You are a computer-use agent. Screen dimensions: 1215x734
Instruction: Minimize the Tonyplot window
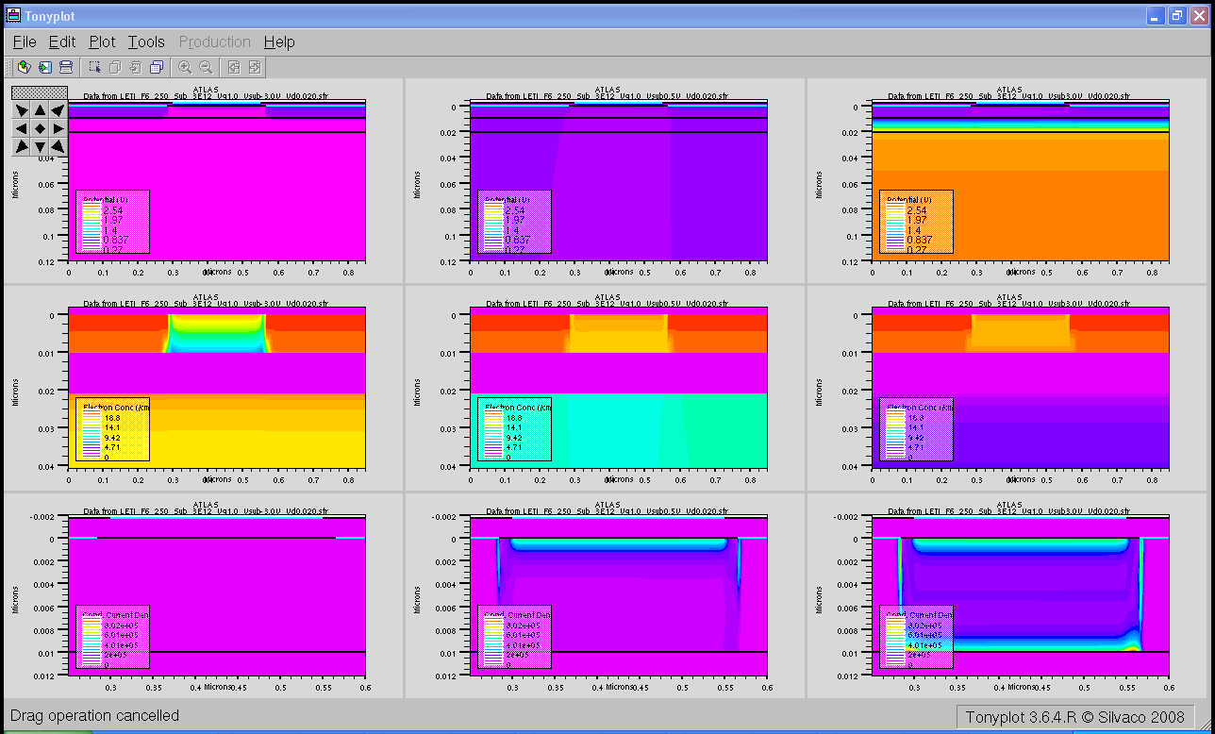click(1156, 16)
